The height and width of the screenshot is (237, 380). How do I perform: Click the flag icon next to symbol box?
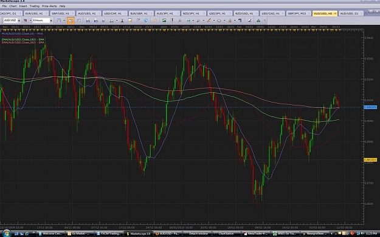point(26,21)
